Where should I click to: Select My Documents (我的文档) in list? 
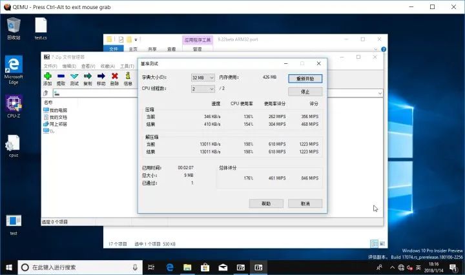pyautogui.click(x=55, y=117)
